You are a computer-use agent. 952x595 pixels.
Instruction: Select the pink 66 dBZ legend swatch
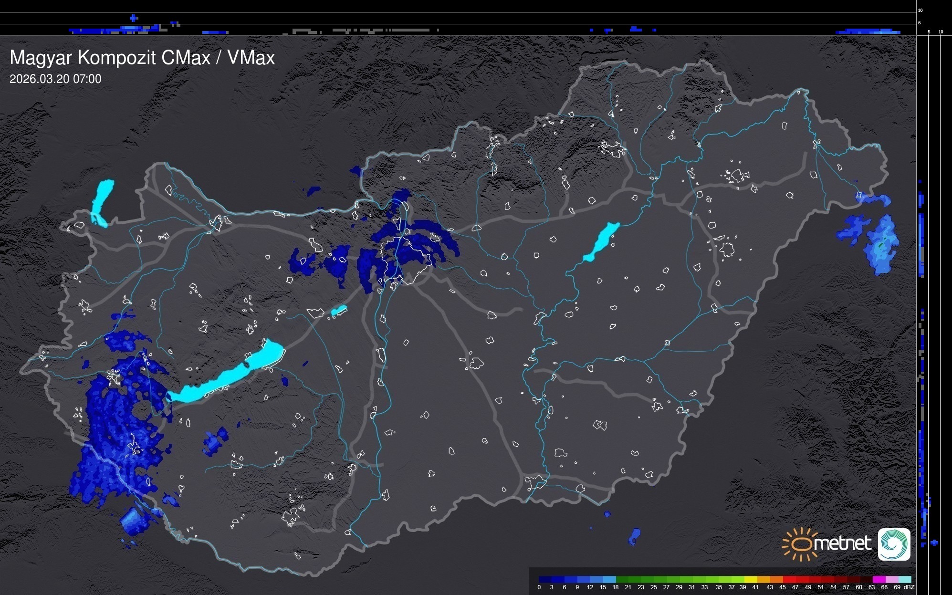(891, 579)
